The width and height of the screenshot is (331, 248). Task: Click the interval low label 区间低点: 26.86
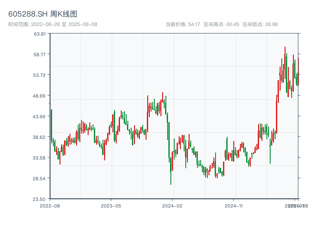click(260, 24)
